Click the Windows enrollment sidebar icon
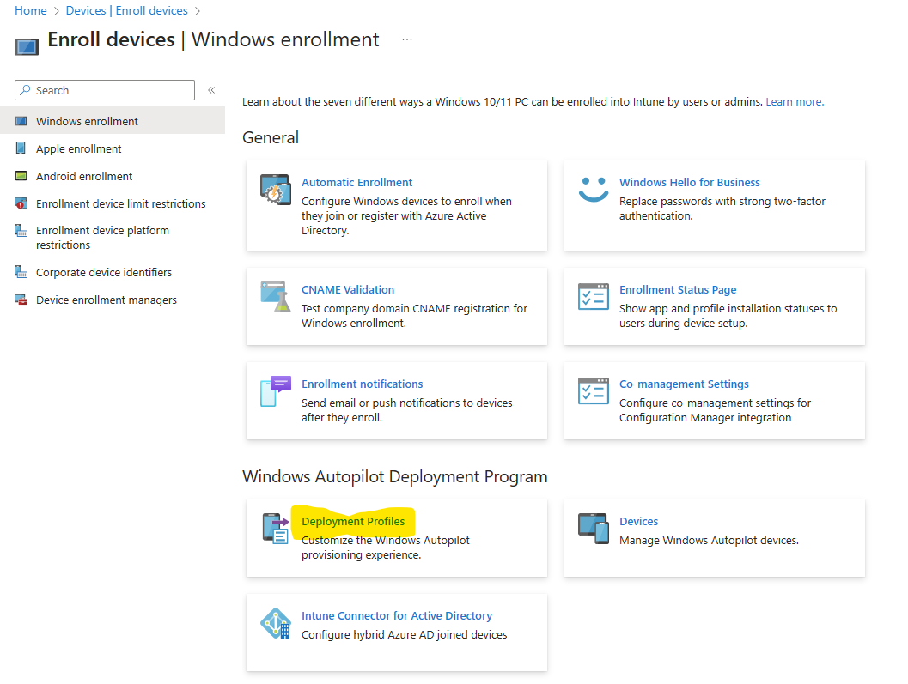This screenshot has width=908, height=684. coord(21,122)
